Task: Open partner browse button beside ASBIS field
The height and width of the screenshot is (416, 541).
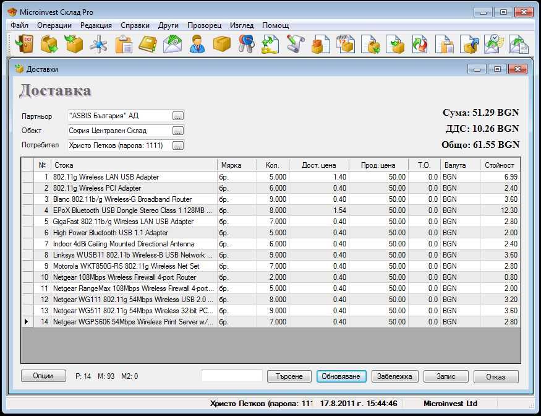Action: [178, 116]
